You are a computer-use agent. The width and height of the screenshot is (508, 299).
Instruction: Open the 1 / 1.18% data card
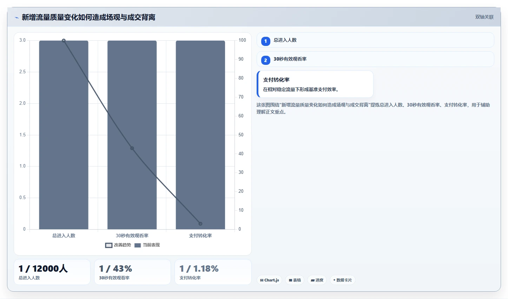pyautogui.click(x=213, y=272)
